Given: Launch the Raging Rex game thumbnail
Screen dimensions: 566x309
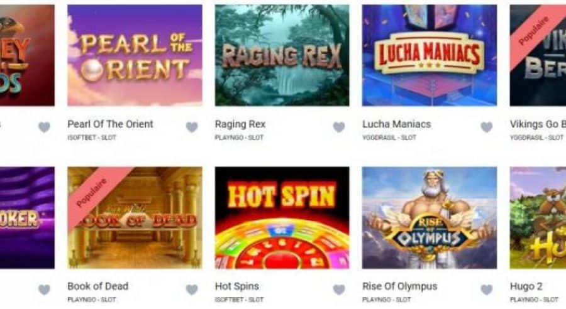Looking at the screenshot, I should (282, 55).
